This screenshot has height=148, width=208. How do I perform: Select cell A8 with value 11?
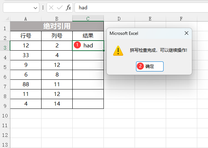tap(26, 94)
